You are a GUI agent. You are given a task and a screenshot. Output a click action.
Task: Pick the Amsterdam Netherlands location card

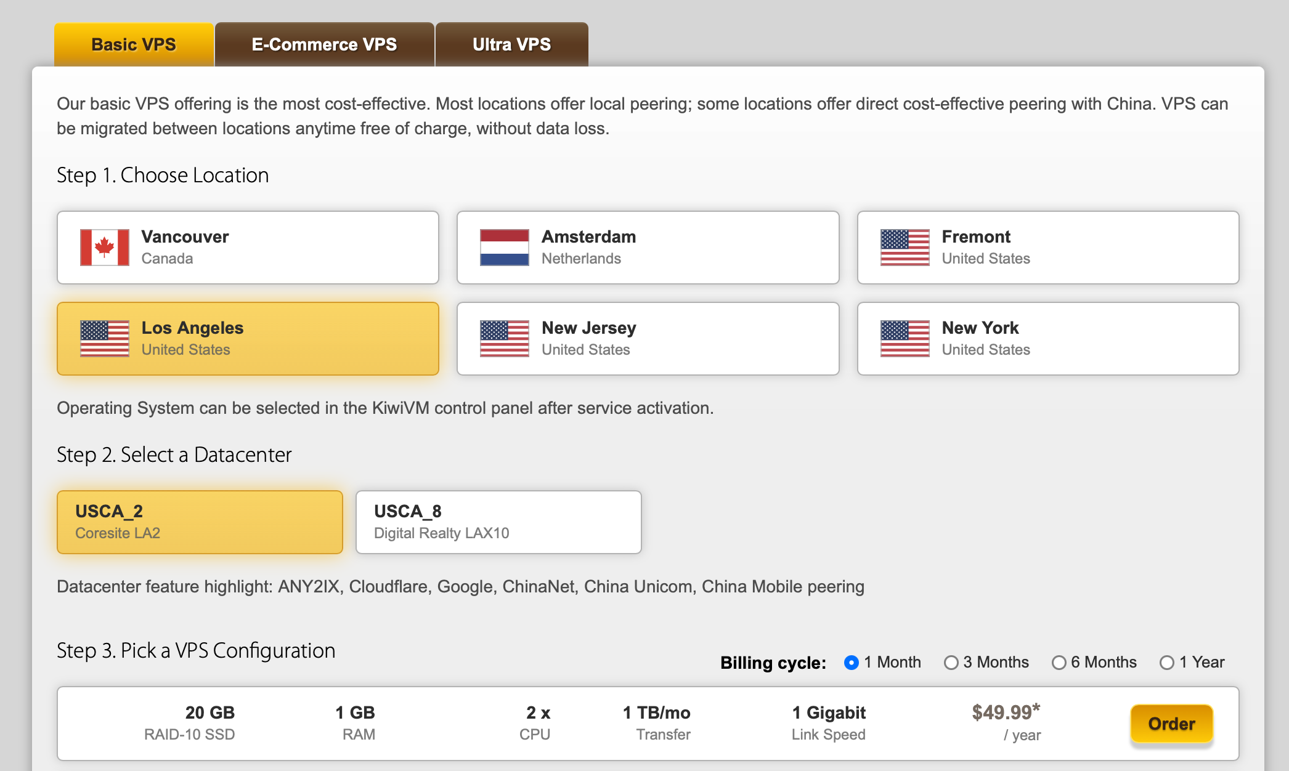[648, 248]
